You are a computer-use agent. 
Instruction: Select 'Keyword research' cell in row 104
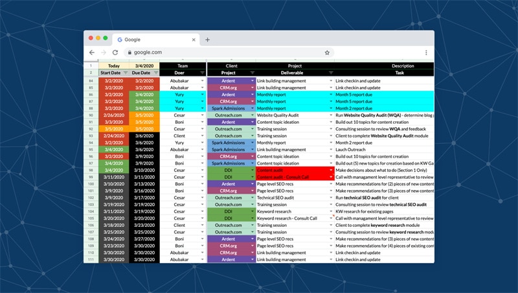pyautogui.click(x=295, y=211)
